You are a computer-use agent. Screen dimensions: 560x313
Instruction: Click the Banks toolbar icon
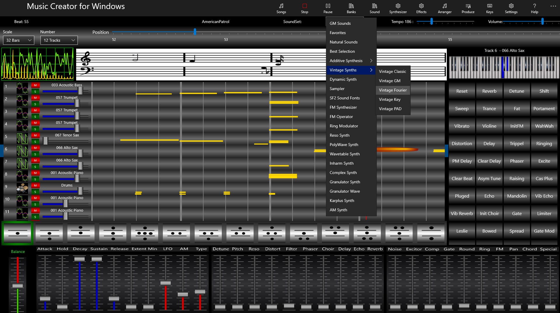tap(351, 8)
